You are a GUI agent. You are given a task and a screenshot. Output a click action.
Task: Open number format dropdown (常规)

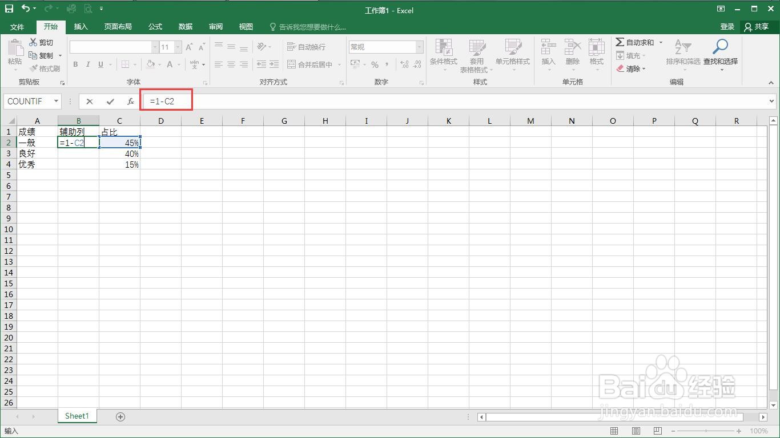pos(420,47)
